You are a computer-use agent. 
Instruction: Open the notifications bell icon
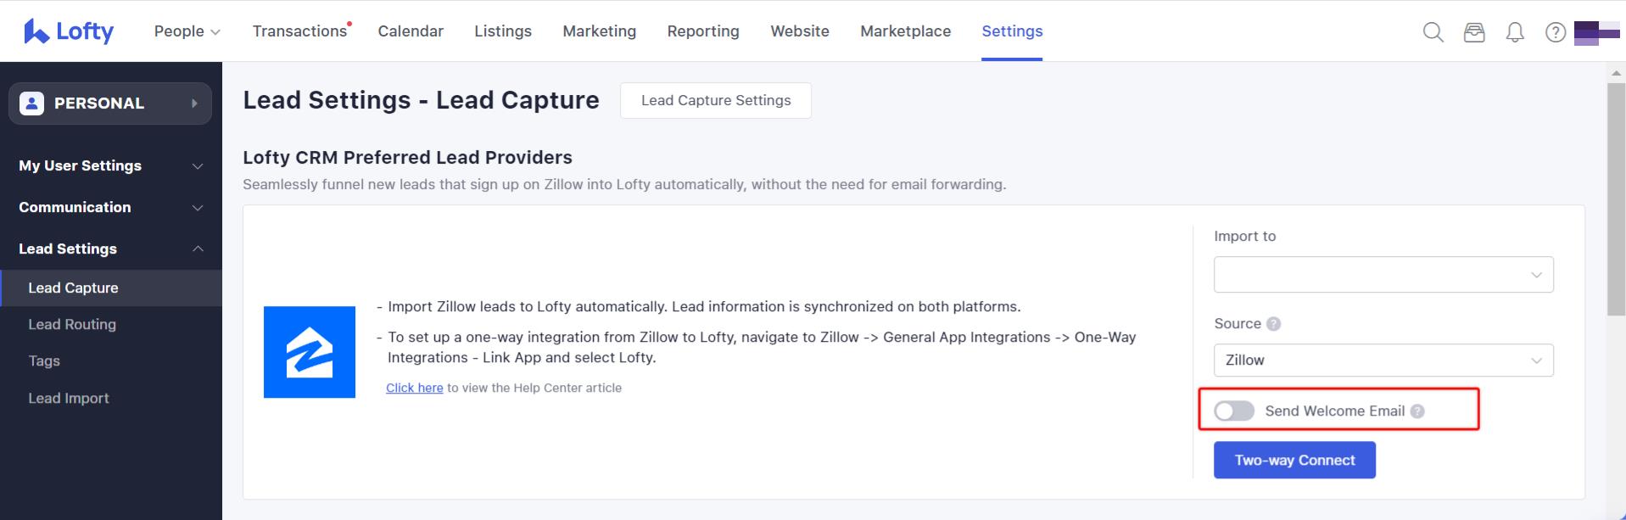pos(1515,32)
